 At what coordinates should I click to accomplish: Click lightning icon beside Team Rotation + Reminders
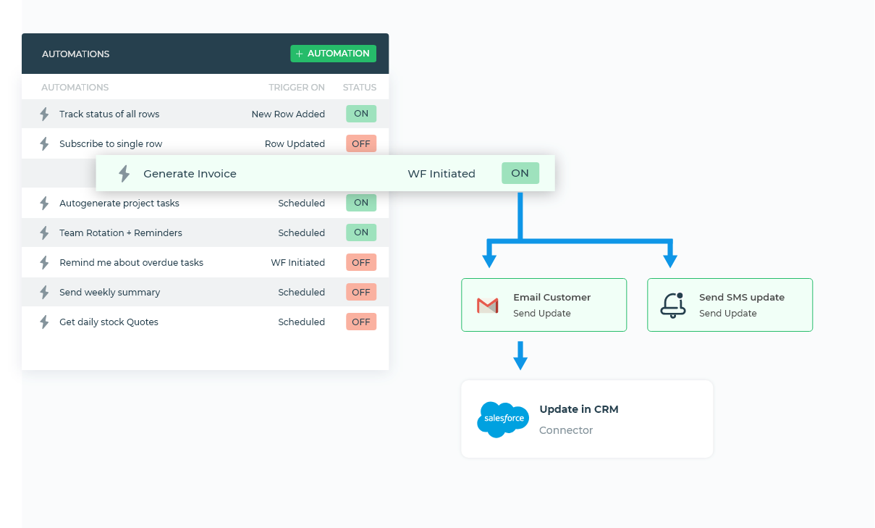point(44,232)
